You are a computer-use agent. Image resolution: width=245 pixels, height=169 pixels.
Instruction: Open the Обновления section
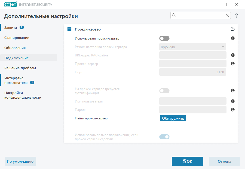[x=15, y=48]
